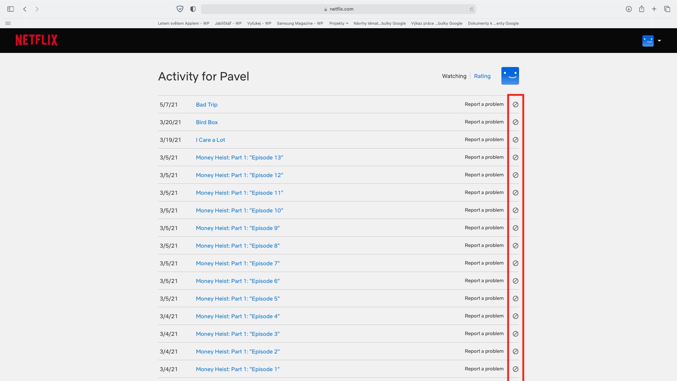Open a new tab with plus icon
The width and height of the screenshot is (677, 381).
pos(654,9)
